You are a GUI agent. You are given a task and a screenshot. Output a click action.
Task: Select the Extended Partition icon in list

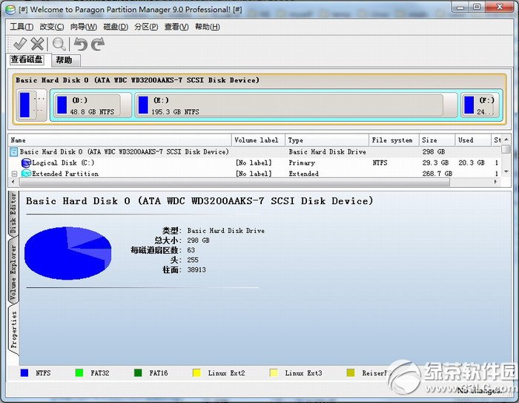pos(26,174)
